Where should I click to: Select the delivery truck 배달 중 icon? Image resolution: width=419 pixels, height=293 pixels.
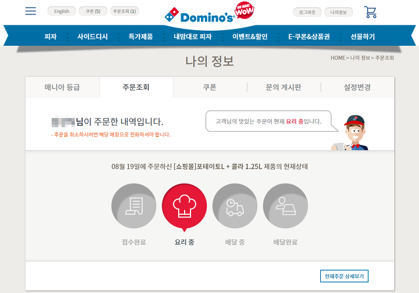235,206
